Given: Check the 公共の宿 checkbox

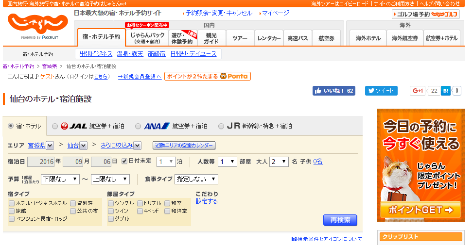Looking at the screenshot, I should click(x=73, y=211).
